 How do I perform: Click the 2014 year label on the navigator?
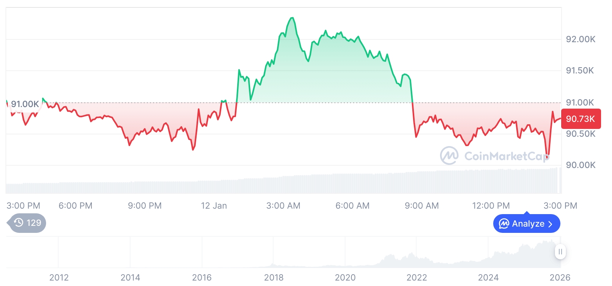point(130,277)
